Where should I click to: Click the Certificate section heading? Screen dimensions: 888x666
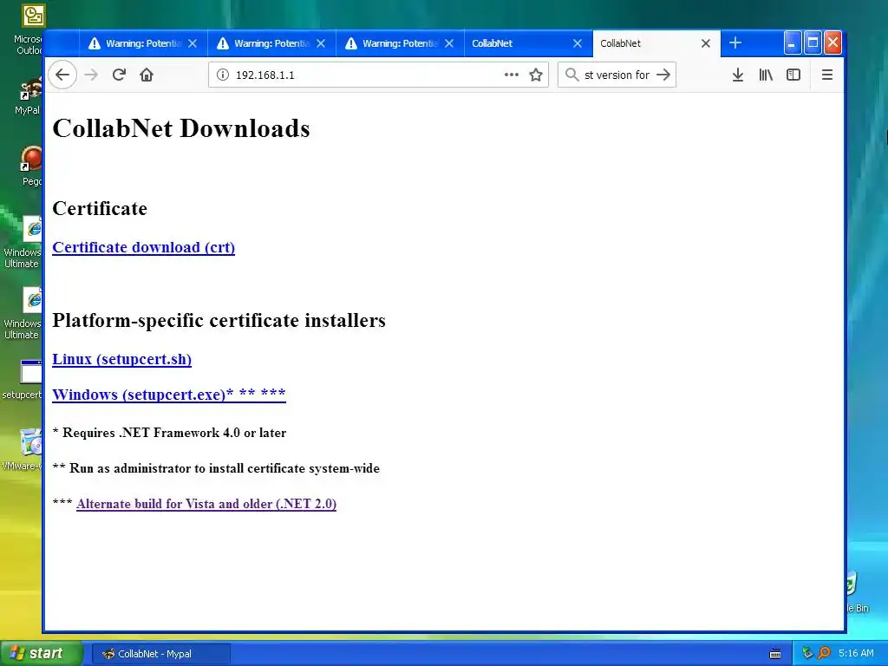(x=100, y=208)
